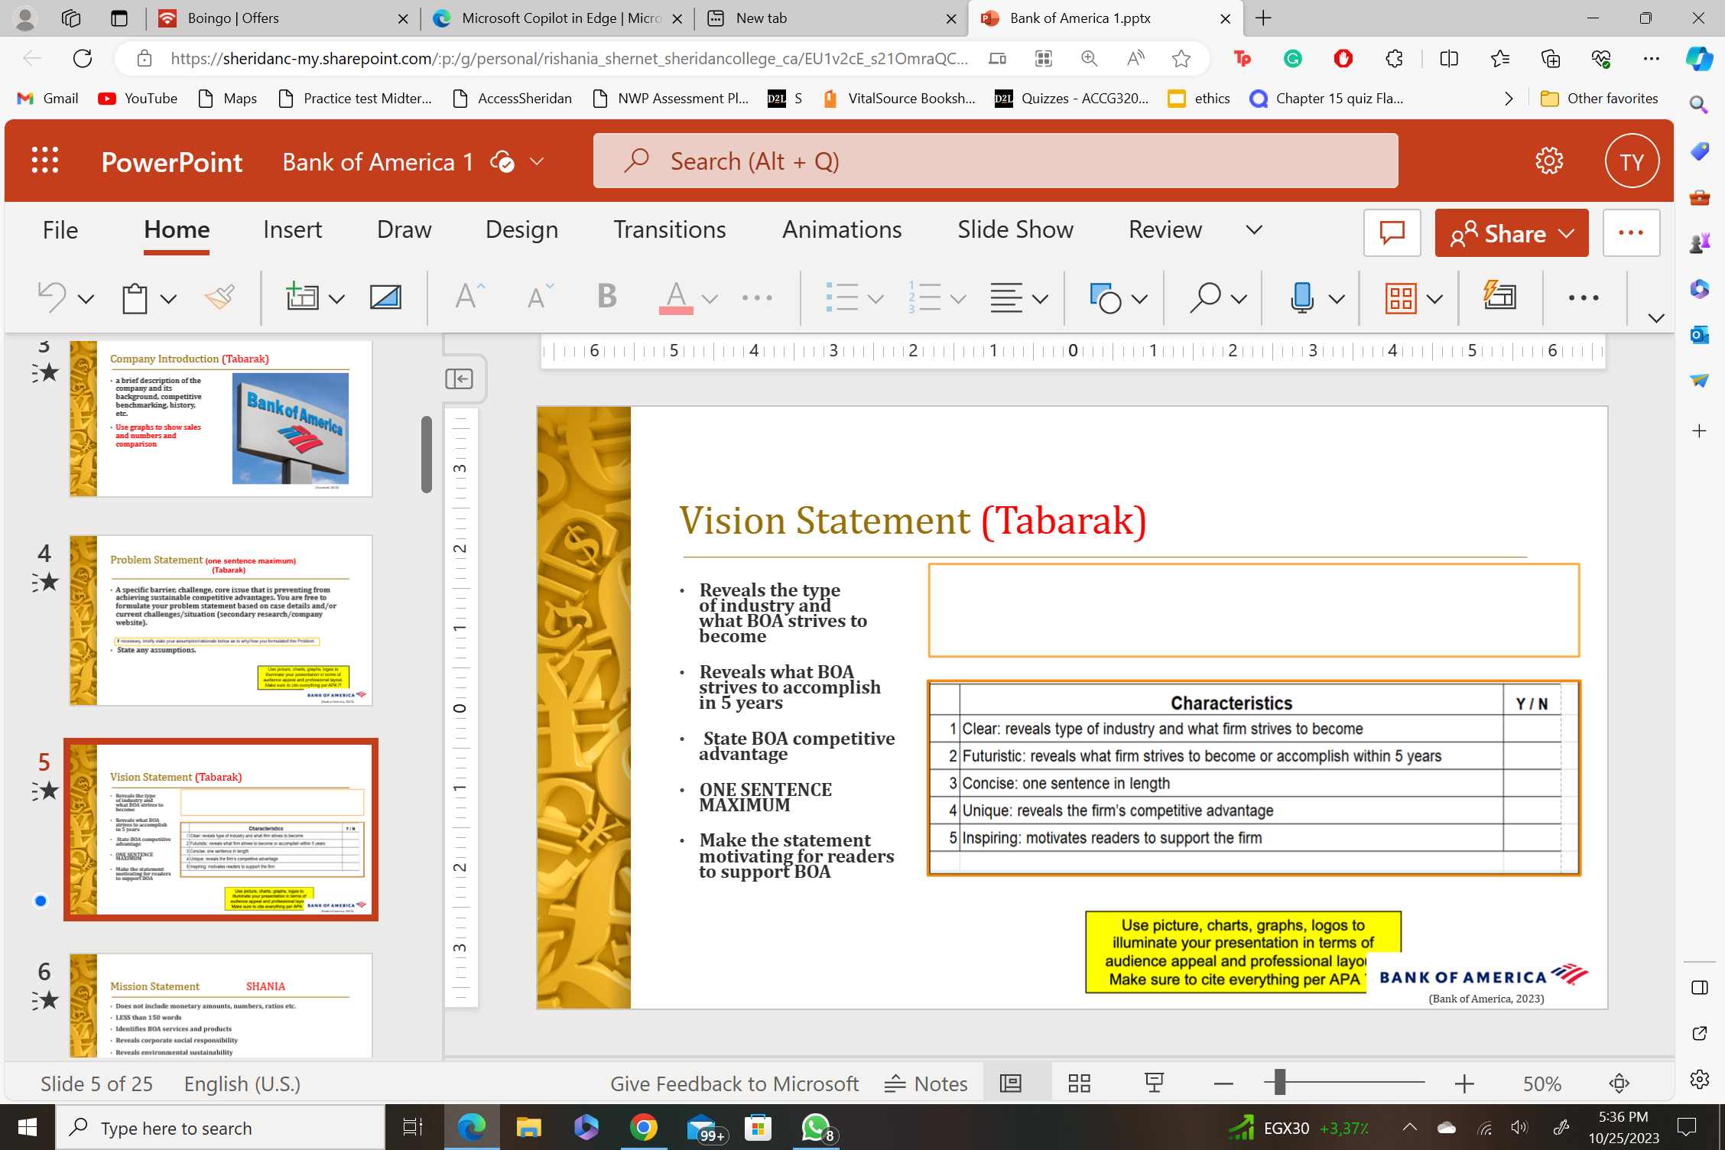Click the Grammarly extension icon
Screen dimensions: 1725x1150
(x=1293, y=59)
